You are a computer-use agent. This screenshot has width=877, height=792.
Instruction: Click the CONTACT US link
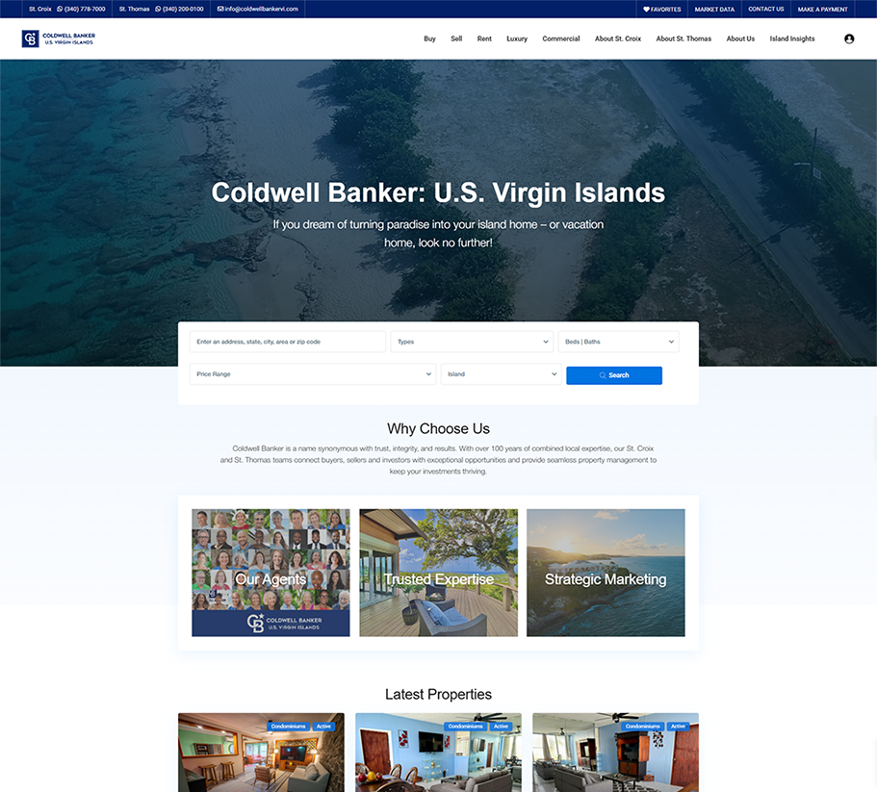[765, 9]
